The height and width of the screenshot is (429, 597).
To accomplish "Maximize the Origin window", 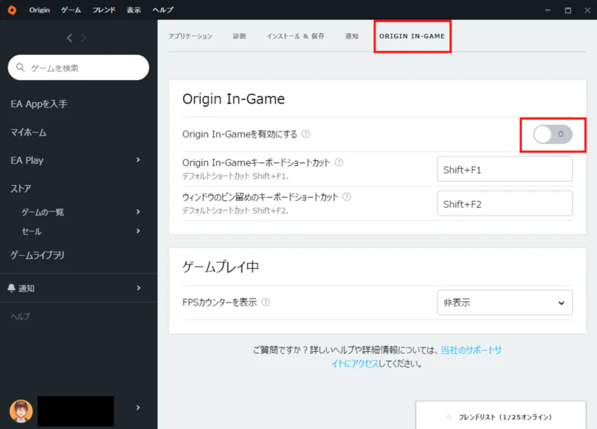I will pyautogui.click(x=568, y=10).
